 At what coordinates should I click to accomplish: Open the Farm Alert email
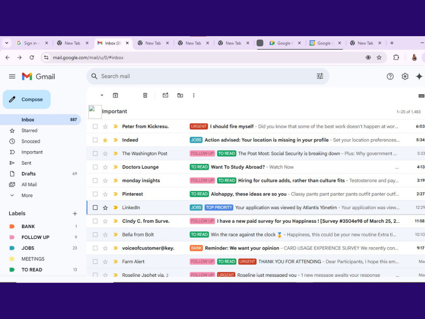(x=255, y=262)
